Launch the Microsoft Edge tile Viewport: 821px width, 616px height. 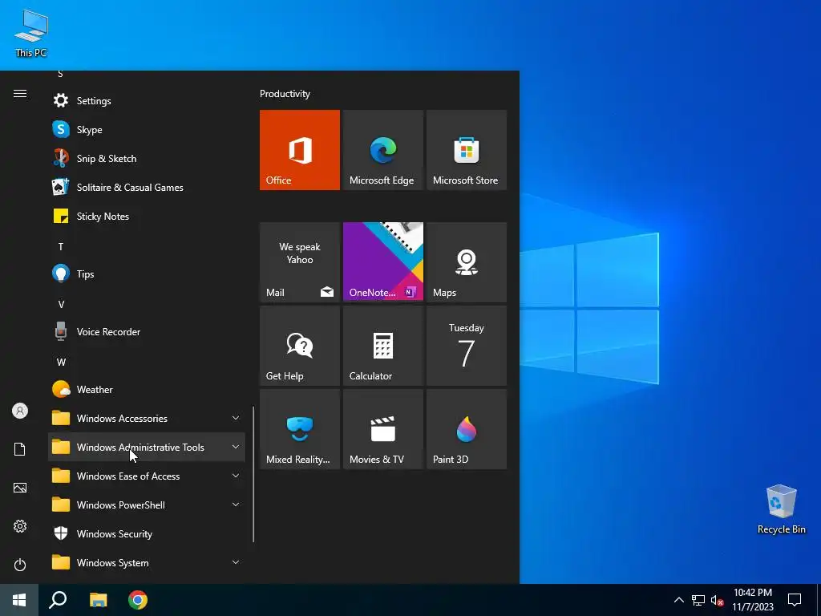click(x=382, y=150)
